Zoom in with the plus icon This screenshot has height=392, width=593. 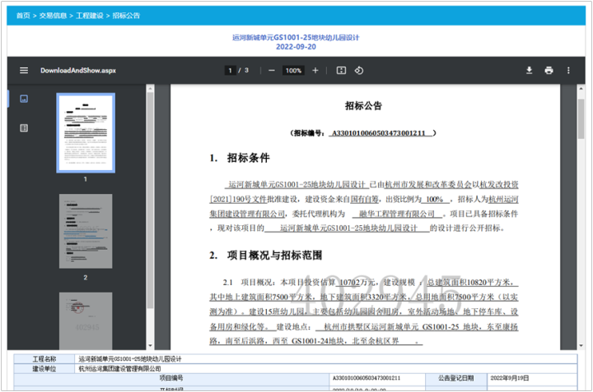pyautogui.click(x=315, y=71)
